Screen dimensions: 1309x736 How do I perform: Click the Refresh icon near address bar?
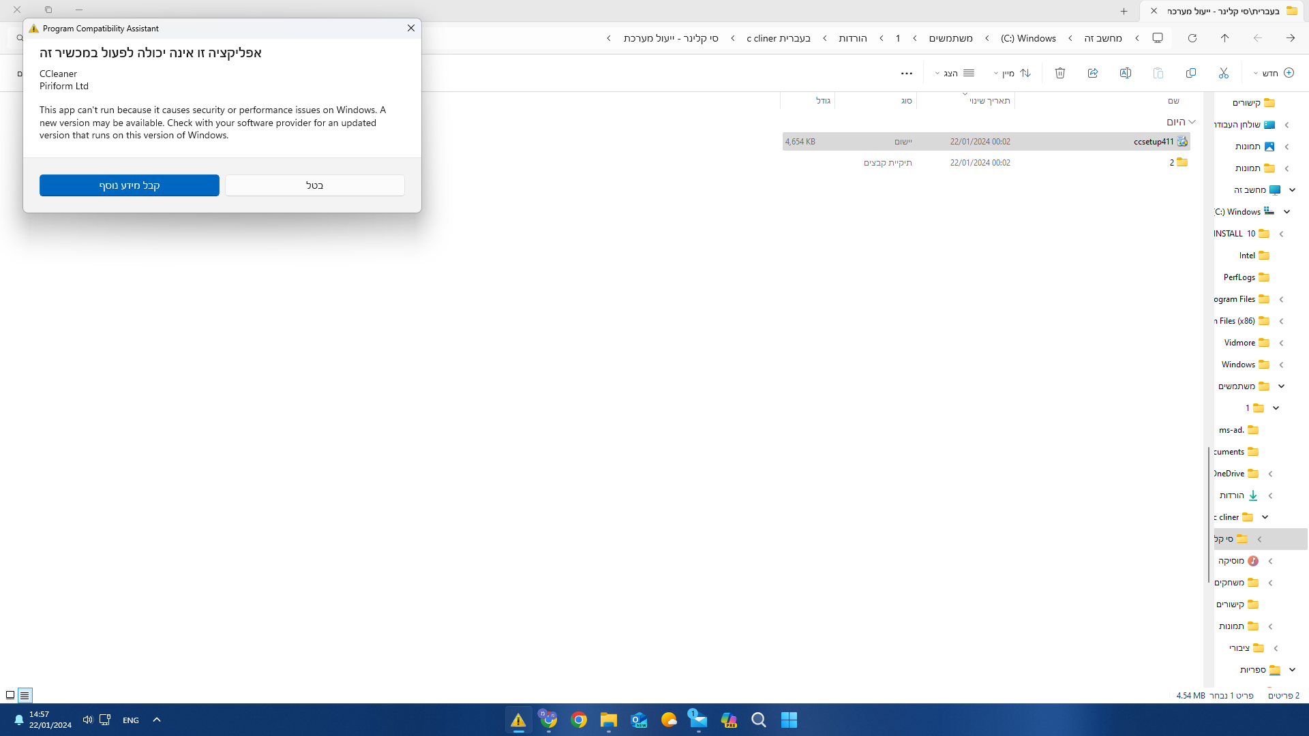click(1192, 38)
